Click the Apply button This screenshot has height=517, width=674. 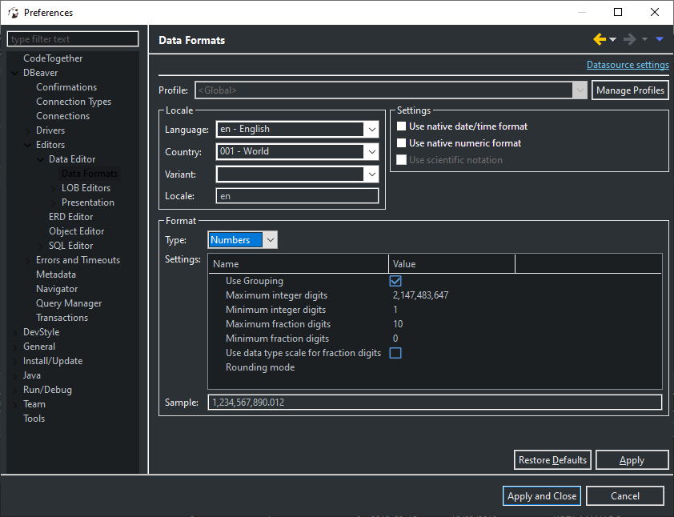pyautogui.click(x=632, y=460)
